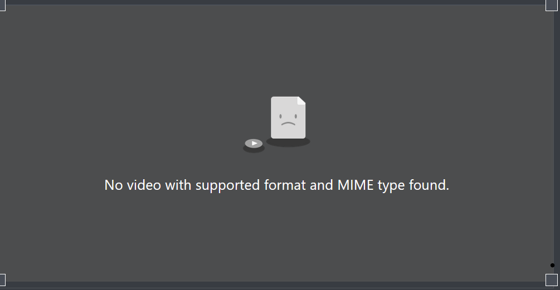Click the small black dot near right edge
This screenshot has height=290, width=560.
[x=552, y=265]
